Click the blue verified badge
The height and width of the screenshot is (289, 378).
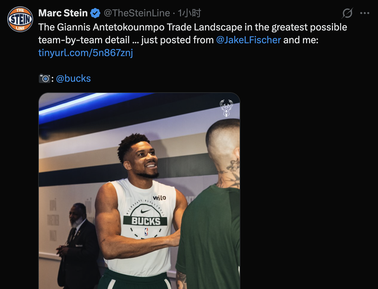click(x=95, y=13)
